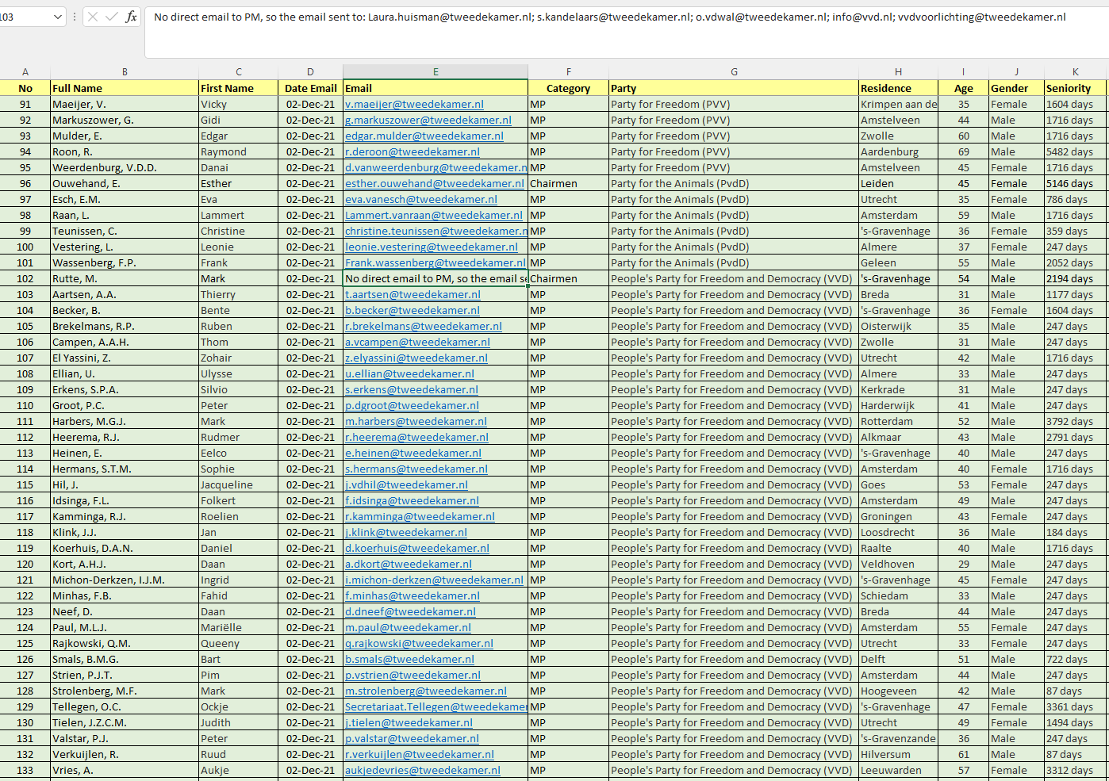Click the confirm checkmark icon near formula bar

111,16
